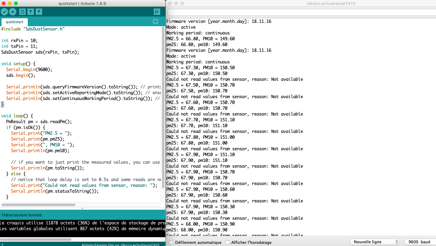Open the tab menu dropdown arrow
The height and width of the screenshot is (246, 436).
pyautogui.click(x=155, y=22)
